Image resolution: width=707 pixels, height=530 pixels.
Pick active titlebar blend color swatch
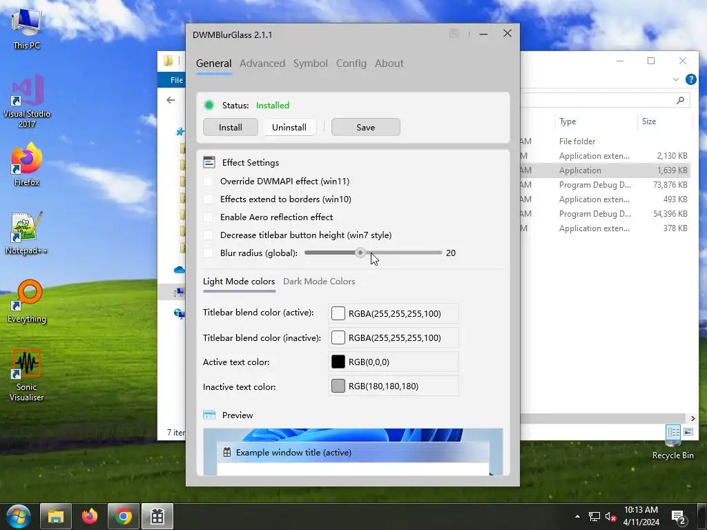[338, 313]
